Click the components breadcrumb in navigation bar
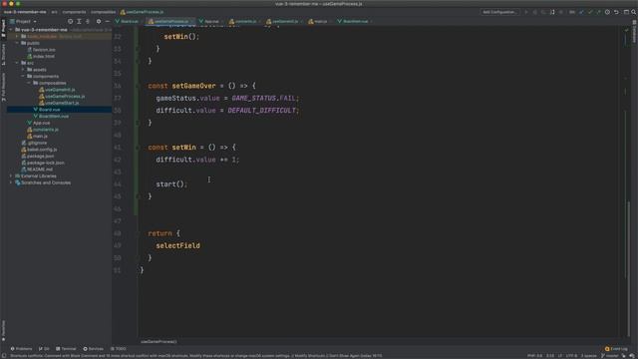 (x=74, y=12)
